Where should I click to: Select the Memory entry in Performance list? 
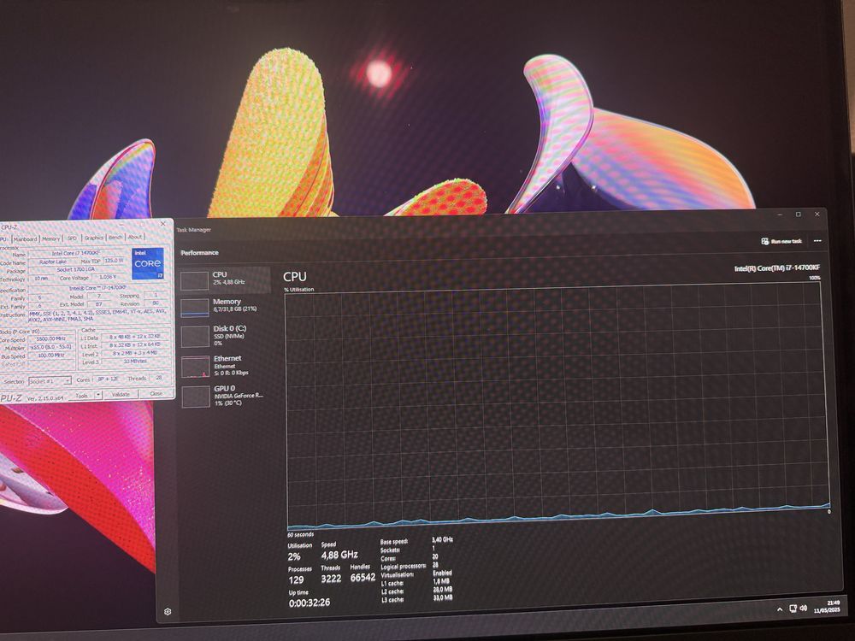click(x=224, y=306)
